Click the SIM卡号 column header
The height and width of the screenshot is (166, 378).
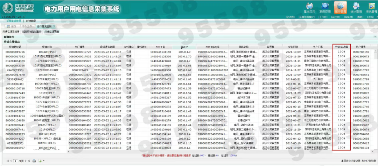click(161, 47)
